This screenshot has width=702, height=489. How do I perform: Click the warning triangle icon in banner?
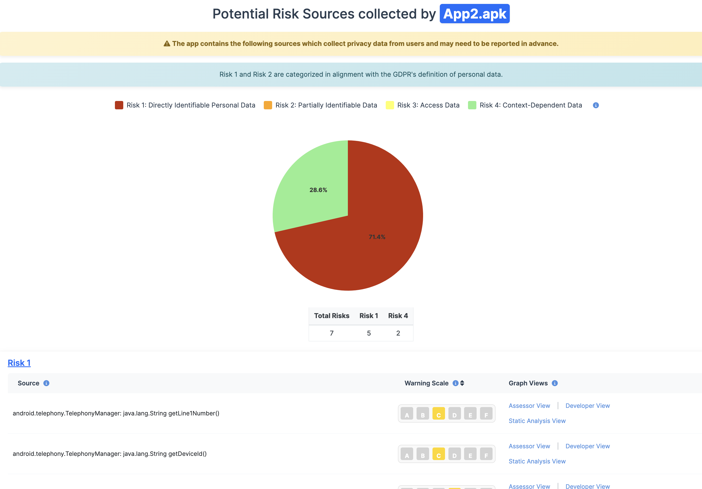167,44
